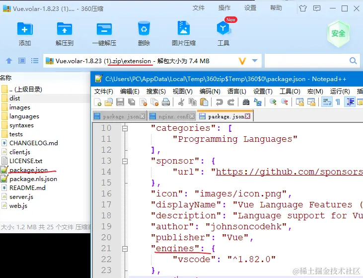Toggle synchronize horizontal scrolling icon

pos(311,102)
